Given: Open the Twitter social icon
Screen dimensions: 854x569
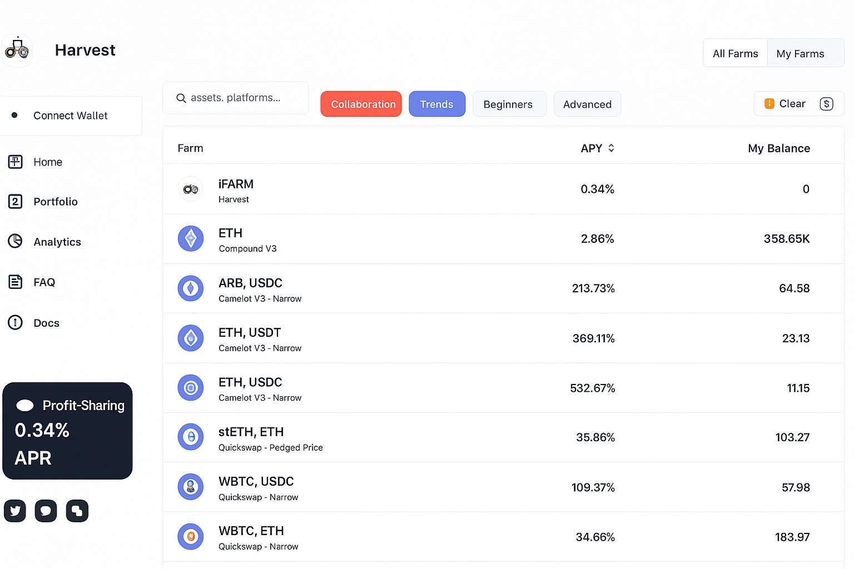Looking at the screenshot, I should pyautogui.click(x=14, y=511).
